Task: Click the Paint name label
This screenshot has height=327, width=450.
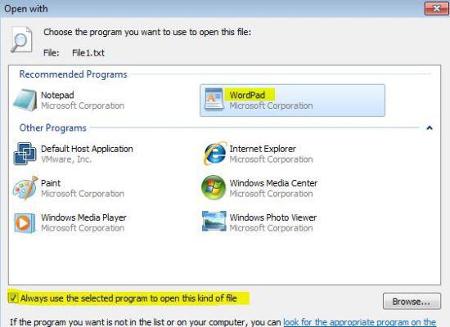Action: coord(51,183)
